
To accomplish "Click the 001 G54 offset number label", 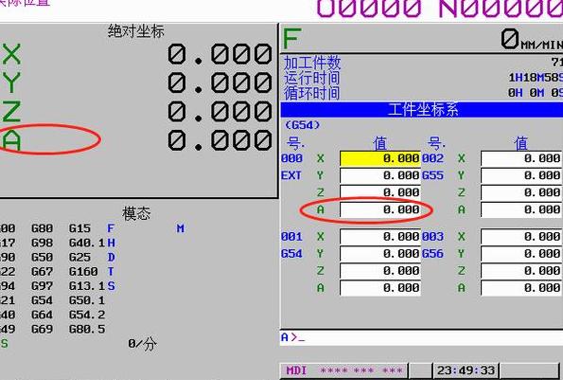I will point(291,237).
